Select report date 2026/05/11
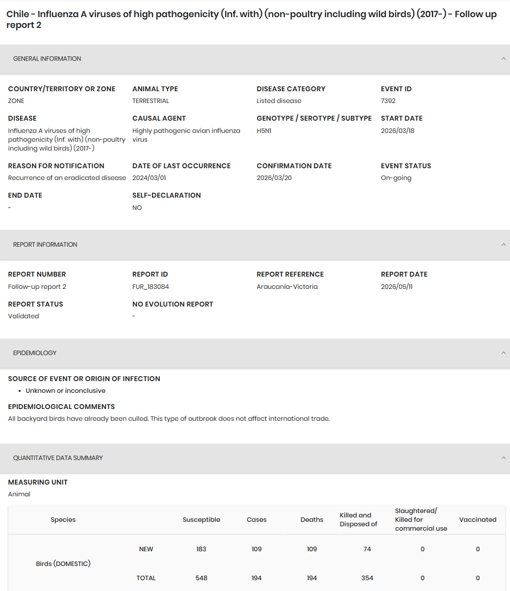This screenshot has width=510, height=591. click(397, 287)
